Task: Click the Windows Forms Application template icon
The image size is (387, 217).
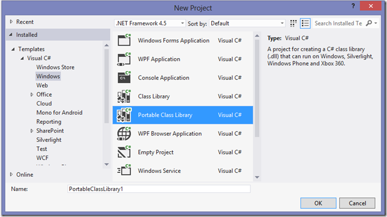Action: coord(124,40)
